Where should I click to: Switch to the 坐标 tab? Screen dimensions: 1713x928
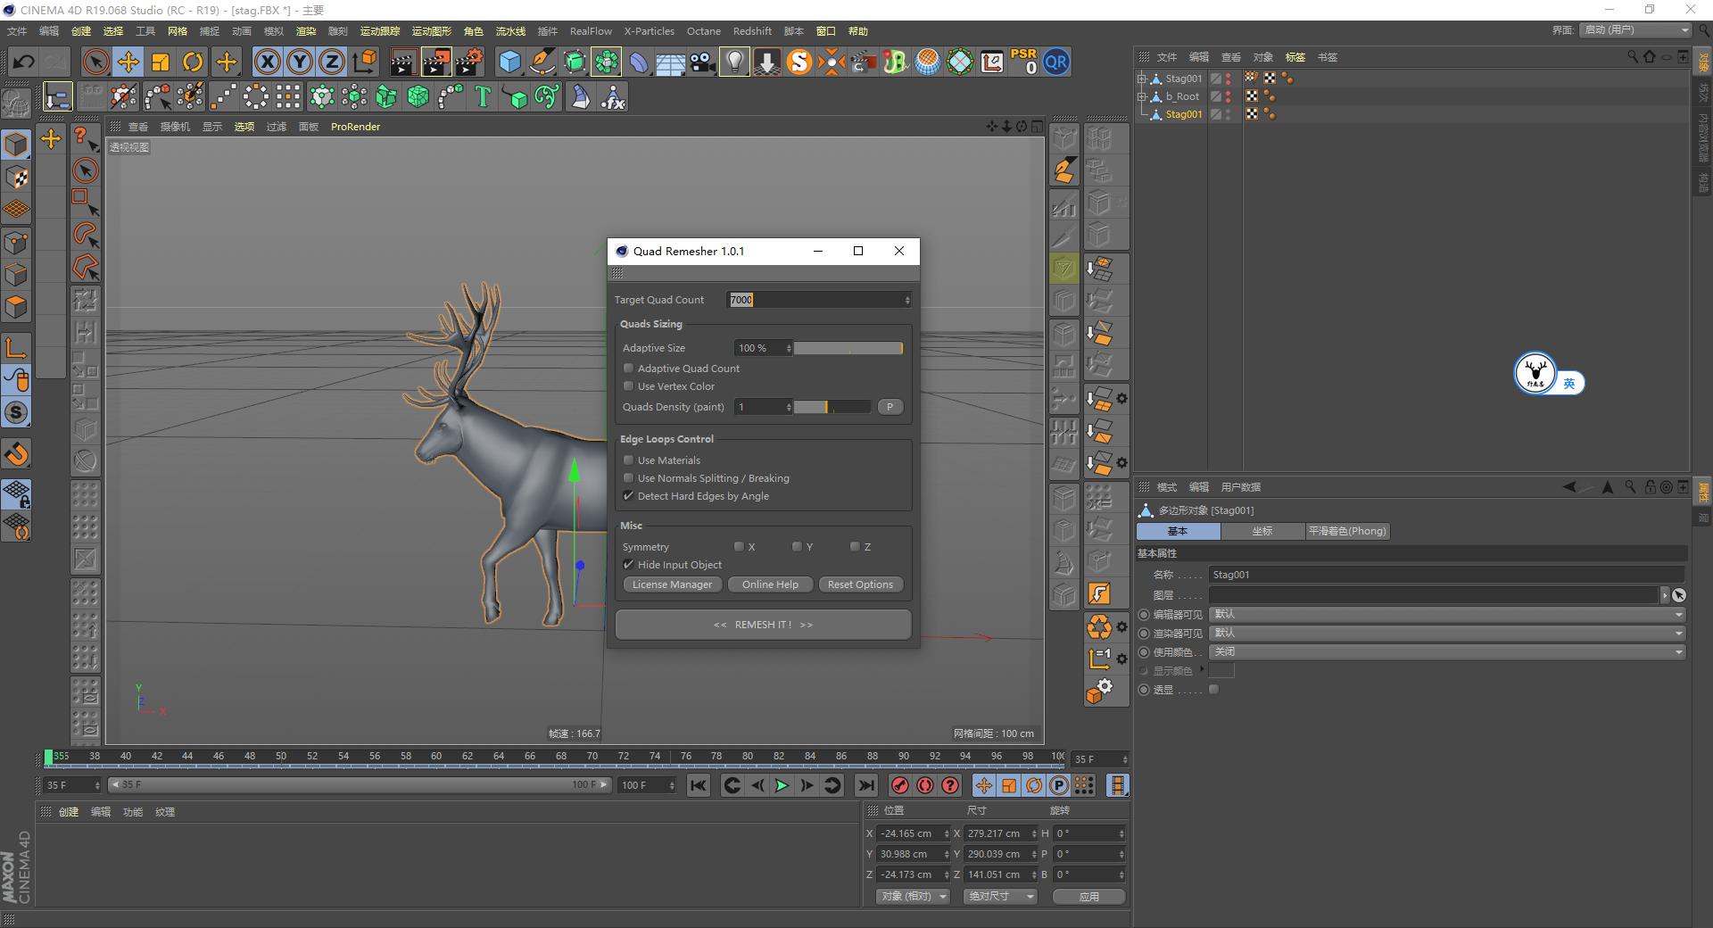click(x=1262, y=531)
